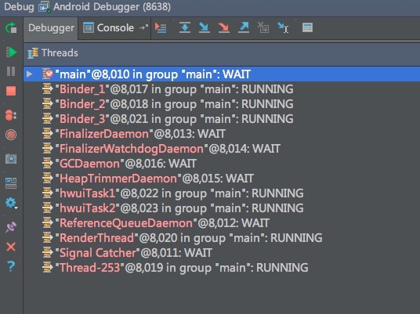Select the RenderThread thread row

[x=222, y=238]
